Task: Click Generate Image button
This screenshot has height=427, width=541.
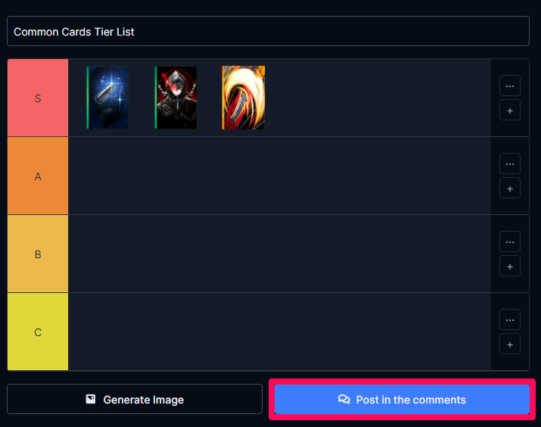Action: tap(135, 399)
